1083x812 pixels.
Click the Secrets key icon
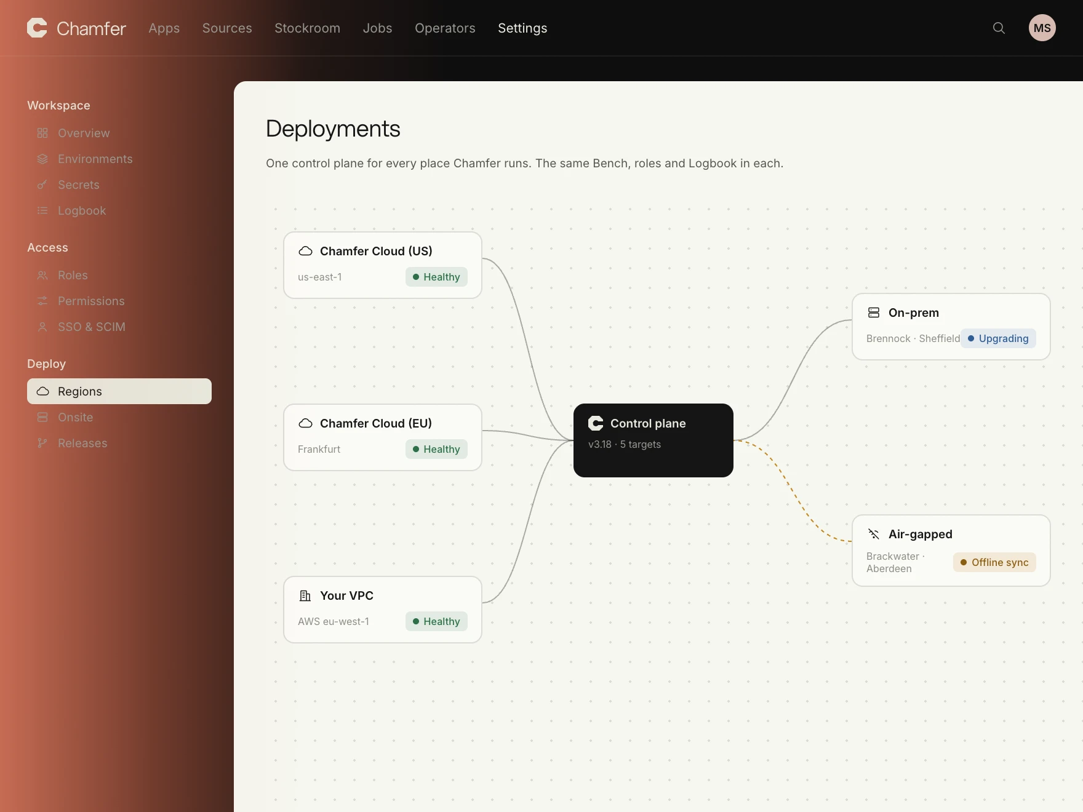42,185
